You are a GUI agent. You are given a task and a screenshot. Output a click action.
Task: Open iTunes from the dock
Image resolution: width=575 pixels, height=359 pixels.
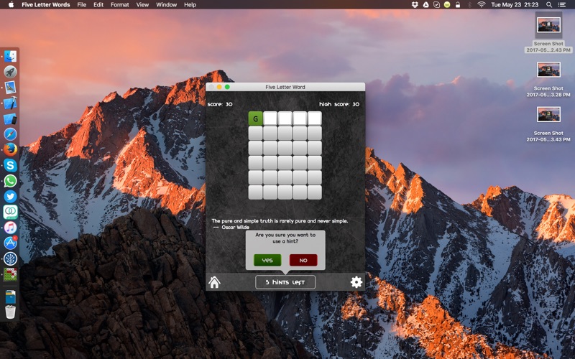pyautogui.click(x=10, y=227)
